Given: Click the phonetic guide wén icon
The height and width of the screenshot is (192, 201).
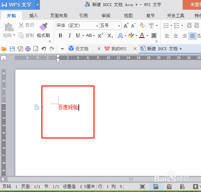Looking at the screenshot, I should click(151, 25).
